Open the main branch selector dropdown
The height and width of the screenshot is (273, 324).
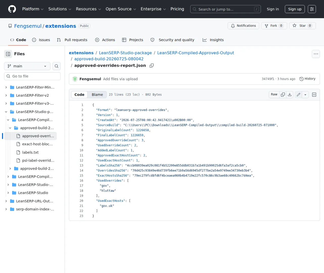coord(27,66)
